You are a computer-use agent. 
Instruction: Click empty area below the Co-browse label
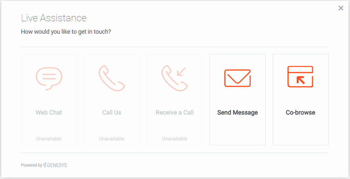pyautogui.click(x=300, y=131)
